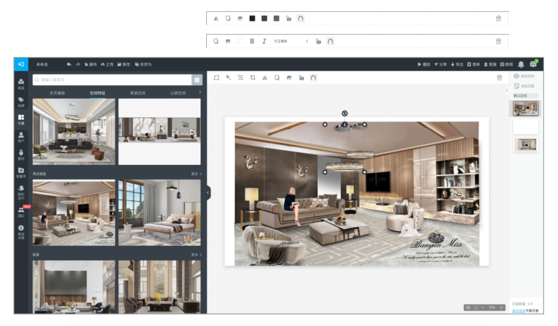The width and height of the screenshot is (558, 326).
Task: Select the wide elevation template thumbnail
Action: pos(160,131)
